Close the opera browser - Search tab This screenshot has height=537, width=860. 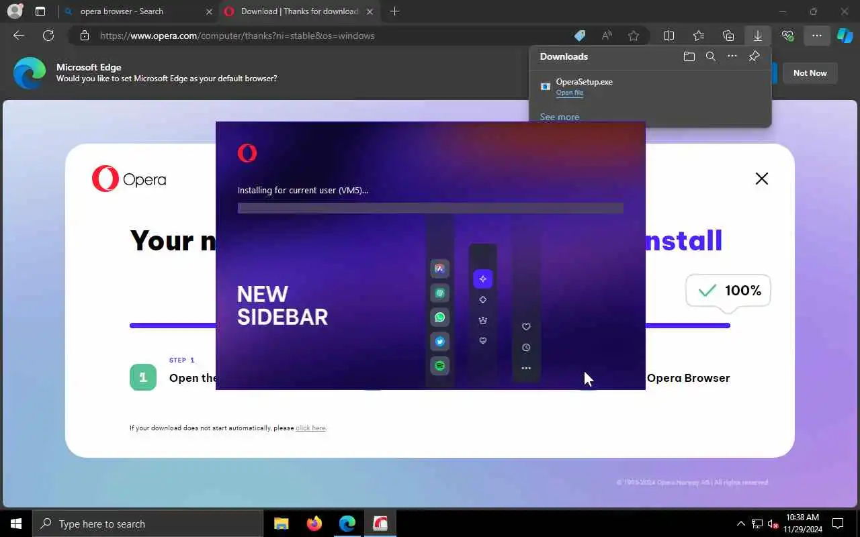pyautogui.click(x=209, y=11)
